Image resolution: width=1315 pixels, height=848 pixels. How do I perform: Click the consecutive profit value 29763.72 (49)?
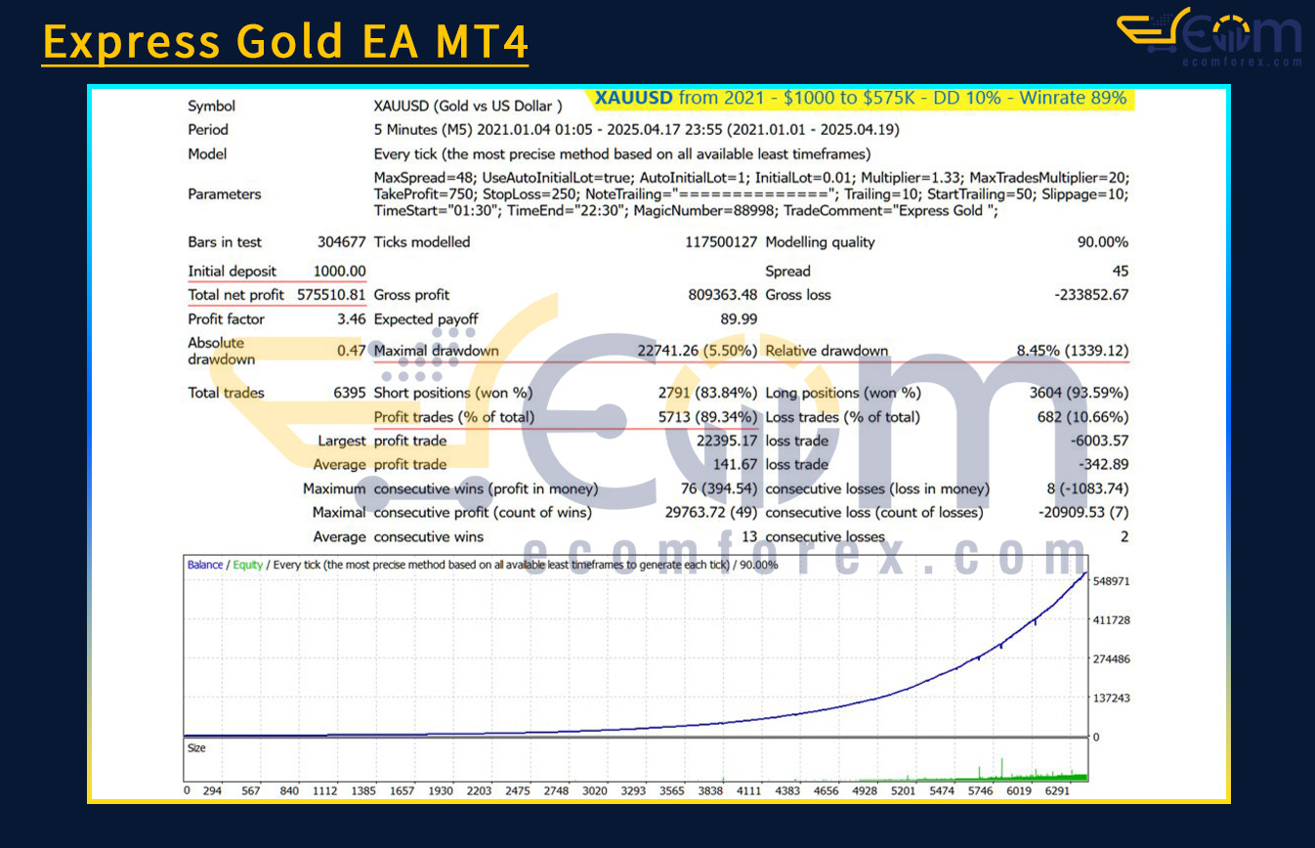[711, 513]
